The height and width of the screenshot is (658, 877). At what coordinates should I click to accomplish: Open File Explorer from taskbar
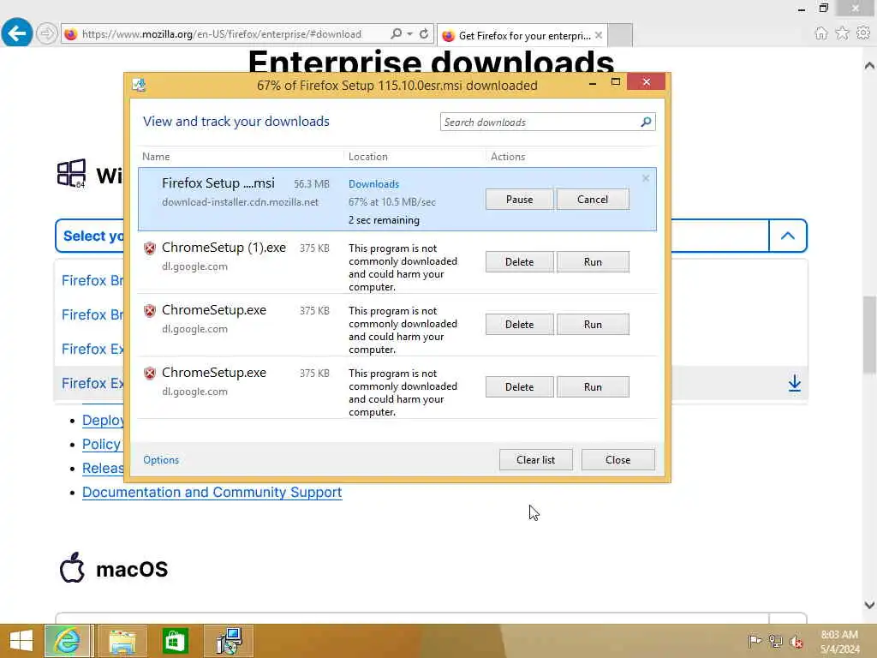pyautogui.click(x=122, y=641)
